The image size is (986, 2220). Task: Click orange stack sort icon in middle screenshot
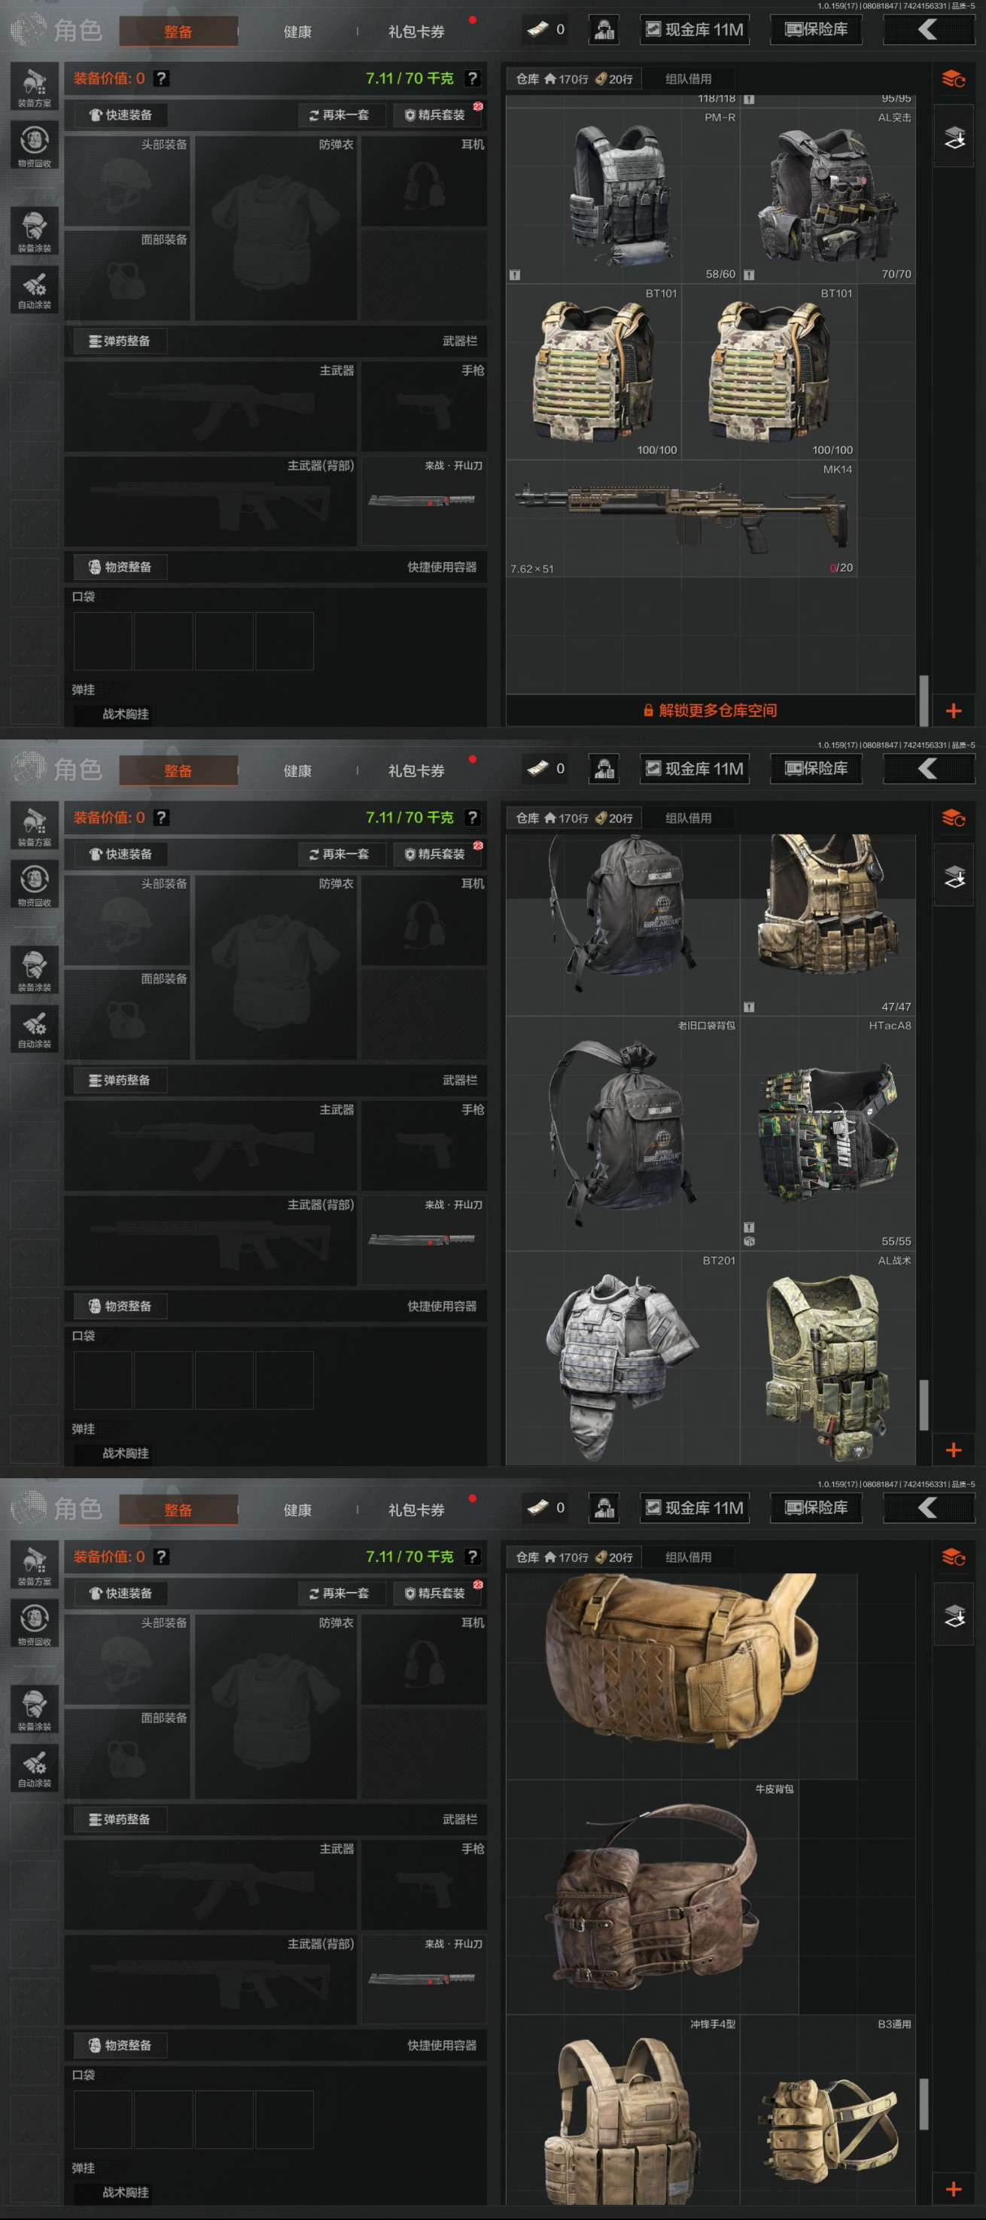954,819
